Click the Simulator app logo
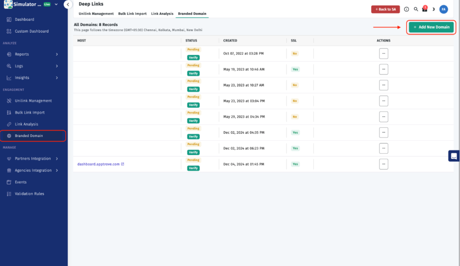Viewport: 460px width, 266px height. click(x=8, y=4)
